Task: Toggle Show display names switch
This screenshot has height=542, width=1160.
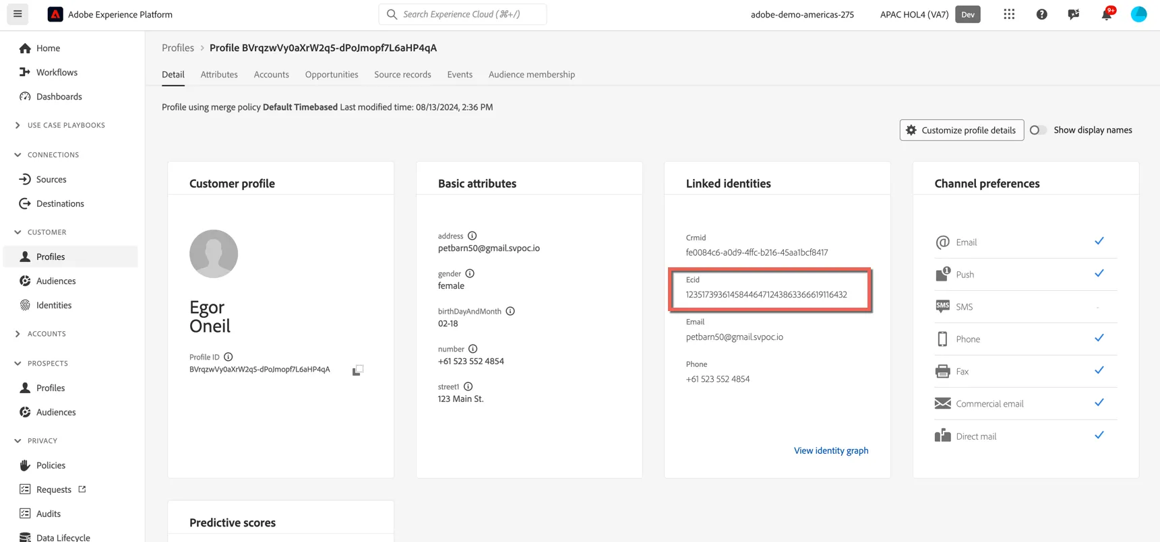Action: coord(1038,130)
